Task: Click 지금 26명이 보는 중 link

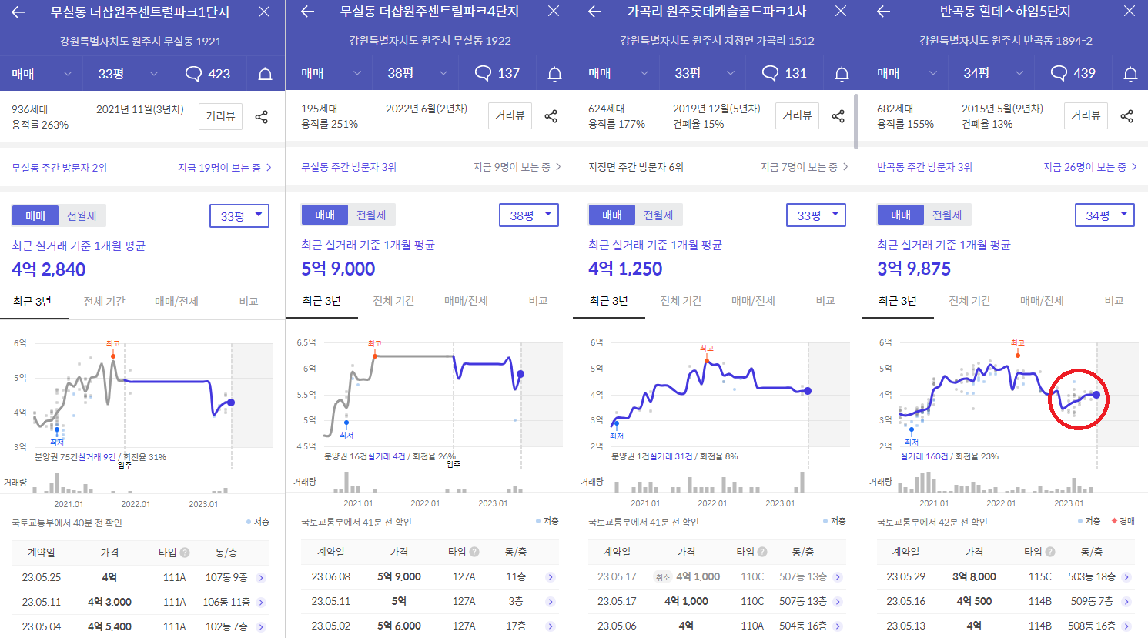Action: (x=1089, y=167)
